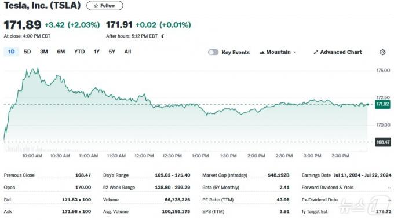Click the Forward Dividend & Yield label
394x220 pixels.
coord(327,188)
